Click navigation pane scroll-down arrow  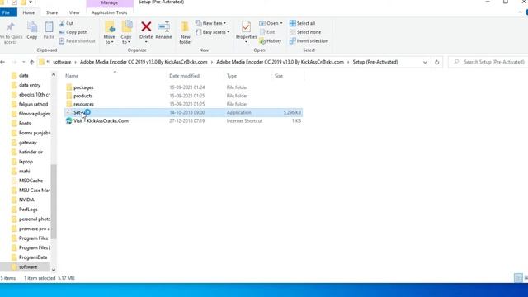(54, 270)
